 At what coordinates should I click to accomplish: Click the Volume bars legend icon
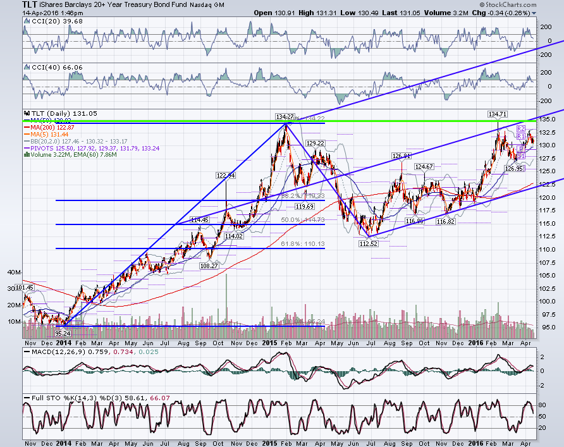pyautogui.click(x=27, y=155)
